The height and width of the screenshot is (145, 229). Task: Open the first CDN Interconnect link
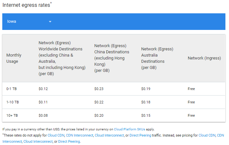[x=79, y=135]
